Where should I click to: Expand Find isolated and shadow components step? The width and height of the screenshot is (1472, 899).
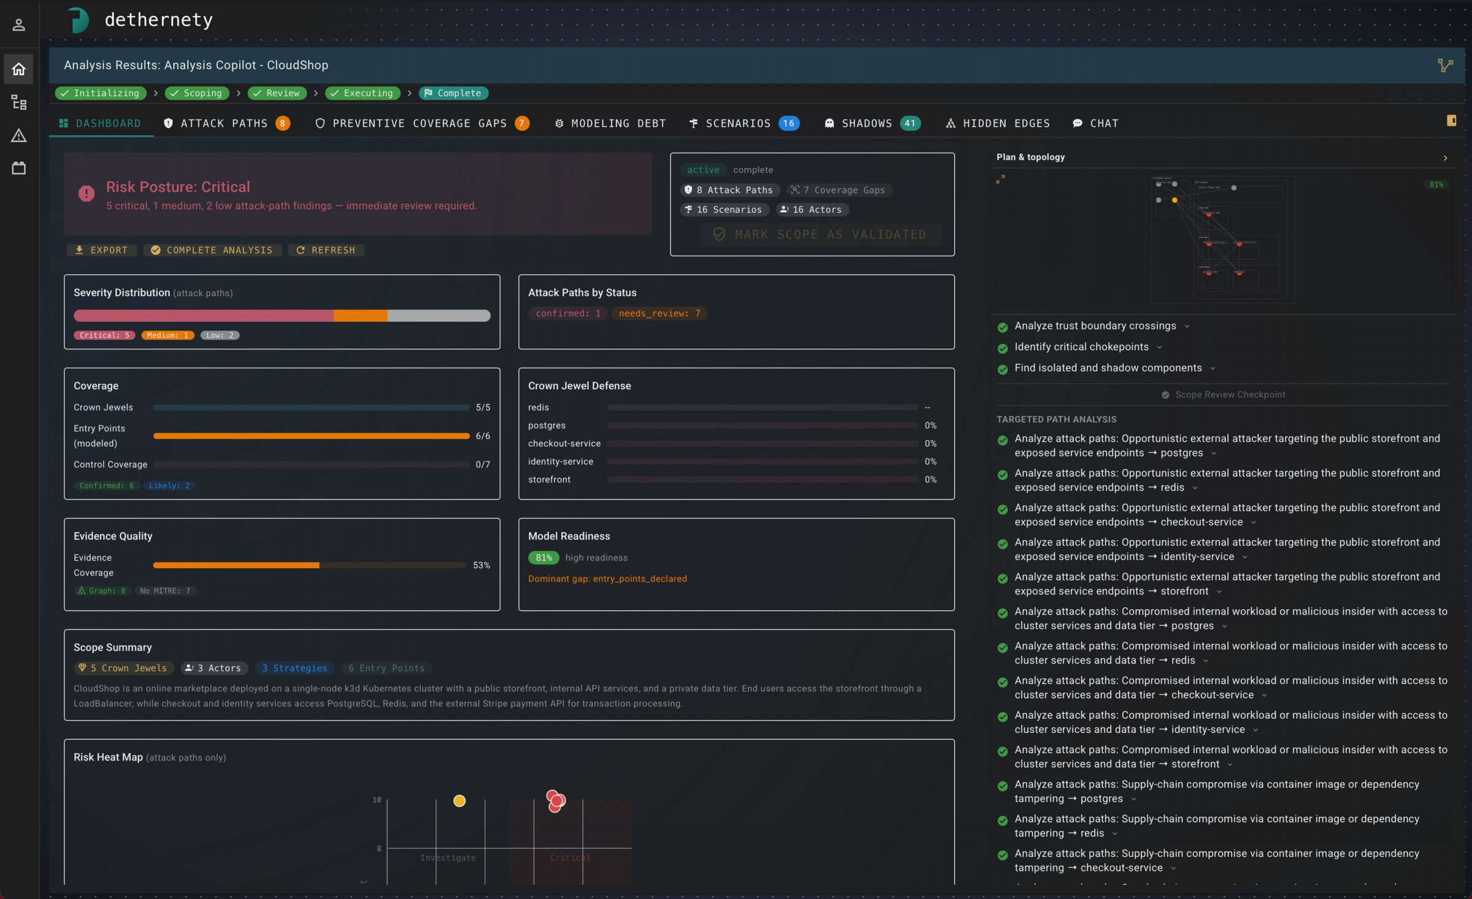[x=1213, y=368]
